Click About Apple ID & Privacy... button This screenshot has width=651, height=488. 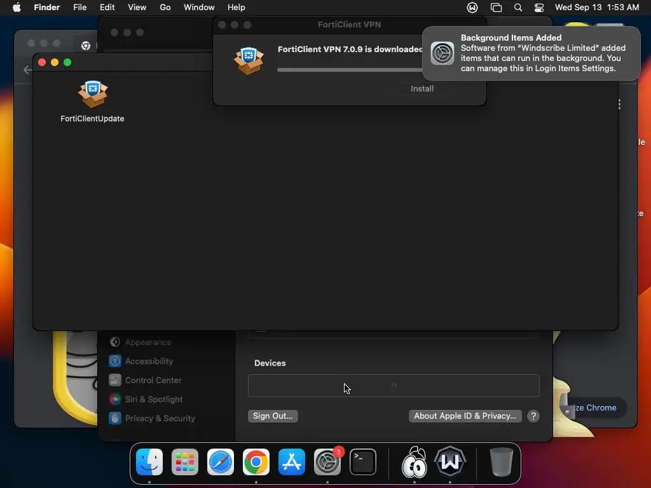point(465,416)
